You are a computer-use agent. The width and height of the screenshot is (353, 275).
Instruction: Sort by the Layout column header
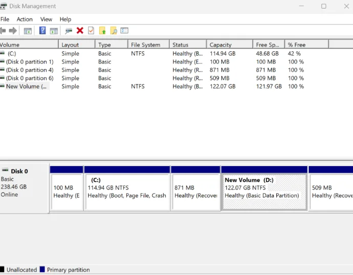point(77,45)
